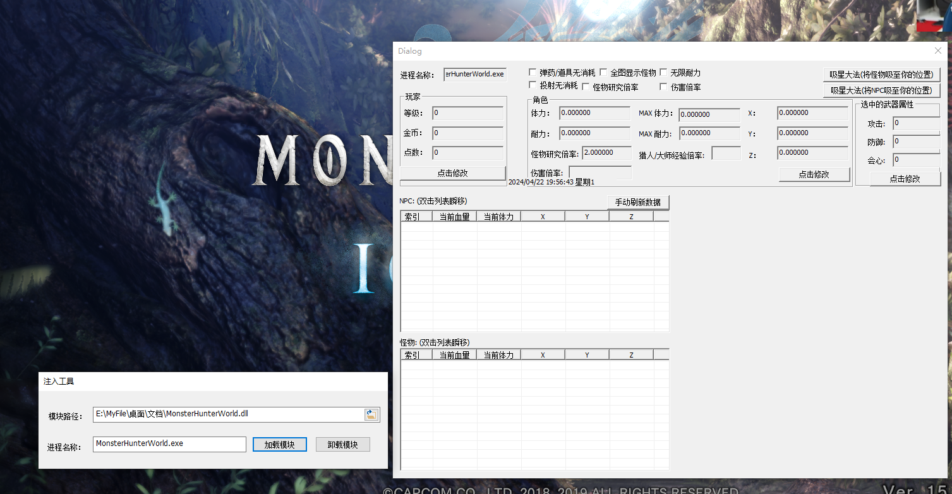The width and height of the screenshot is (952, 494).
Task: Click the empty 伤害倍率 input field
Action: 600,172
